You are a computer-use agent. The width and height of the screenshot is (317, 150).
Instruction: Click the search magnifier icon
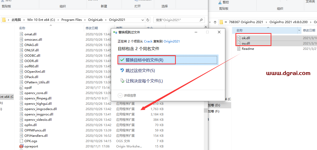[x=201, y=20]
